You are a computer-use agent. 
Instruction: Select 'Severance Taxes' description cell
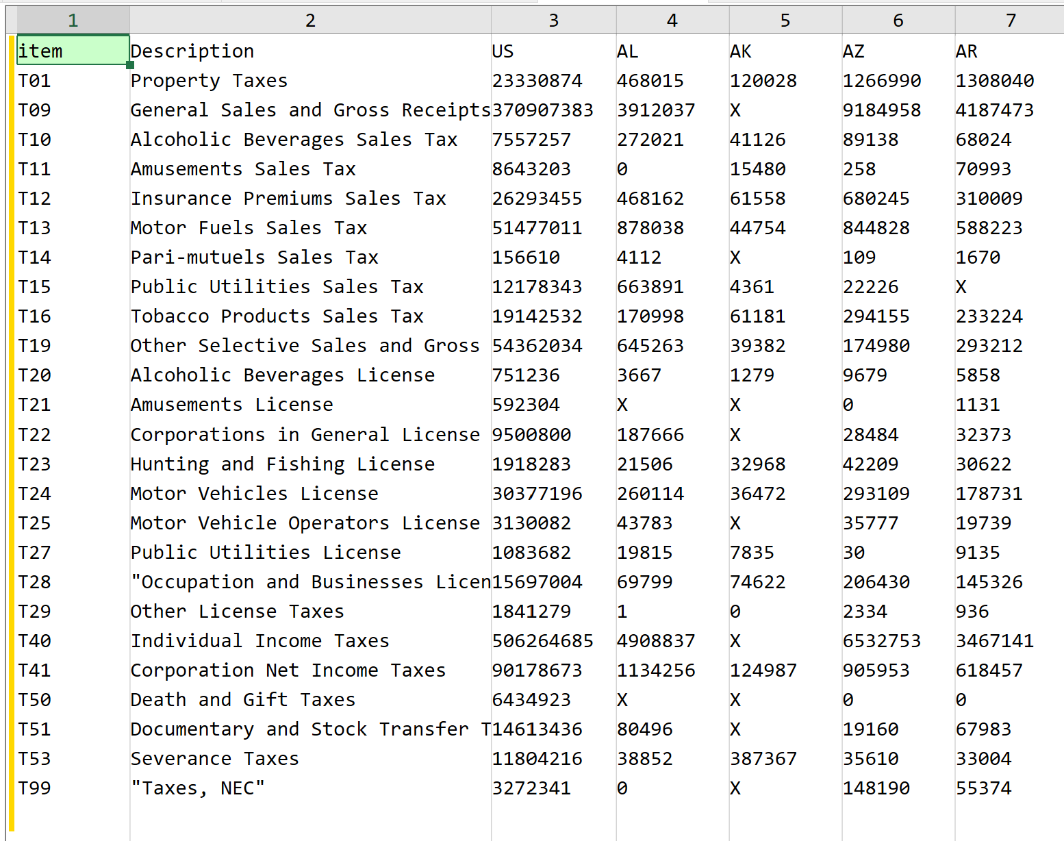310,758
